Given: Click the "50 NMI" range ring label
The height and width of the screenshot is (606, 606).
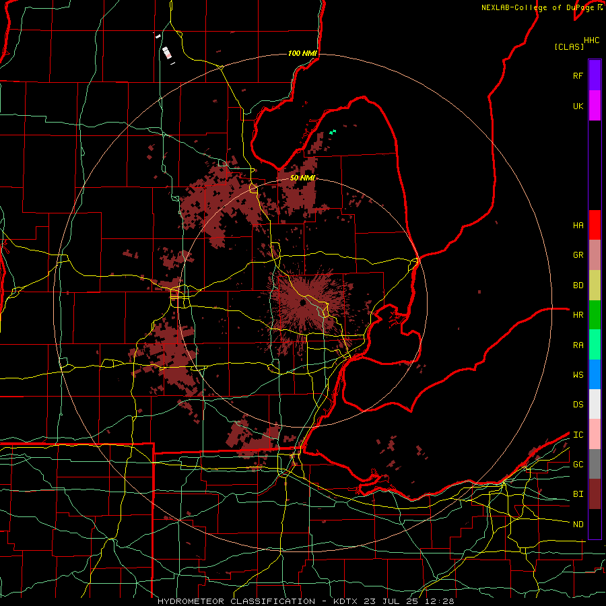Looking at the screenshot, I should [x=302, y=178].
